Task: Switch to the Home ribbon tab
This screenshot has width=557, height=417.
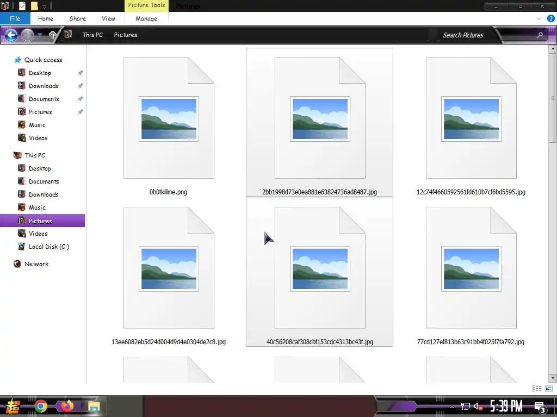Action: tap(46, 18)
